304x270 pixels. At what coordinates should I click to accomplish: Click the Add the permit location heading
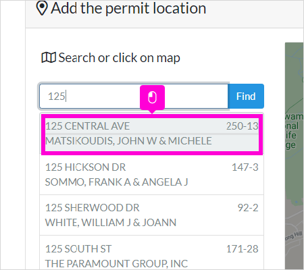point(128,8)
